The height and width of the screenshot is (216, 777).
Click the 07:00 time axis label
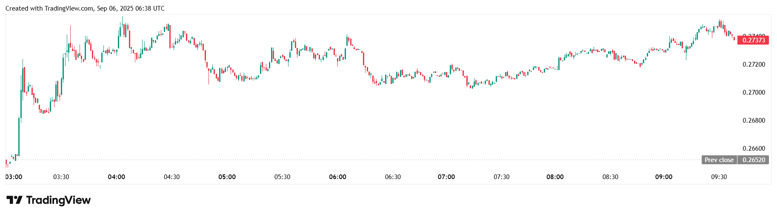pyautogui.click(x=446, y=177)
